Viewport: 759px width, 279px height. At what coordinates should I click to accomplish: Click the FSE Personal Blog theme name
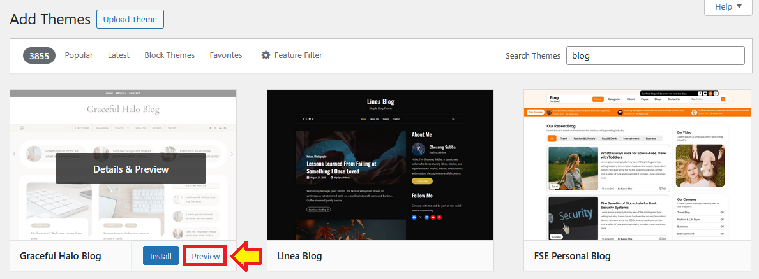(x=572, y=257)
